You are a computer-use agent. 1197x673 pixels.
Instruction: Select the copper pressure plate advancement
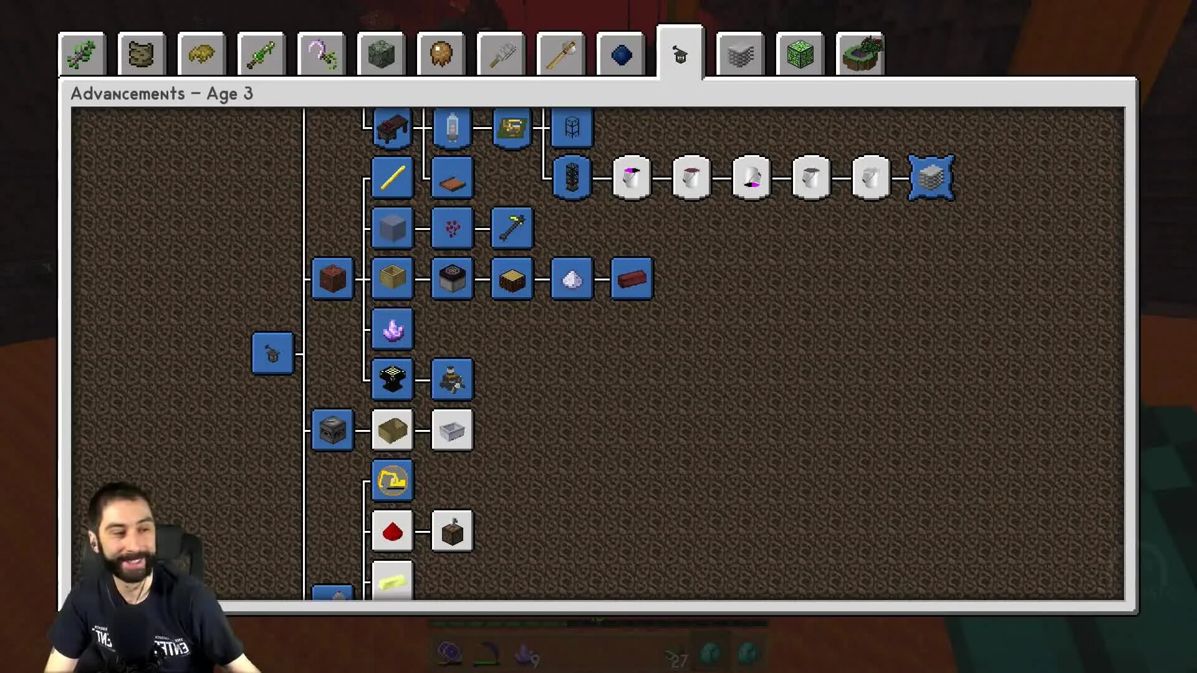(x=452, y=178)
